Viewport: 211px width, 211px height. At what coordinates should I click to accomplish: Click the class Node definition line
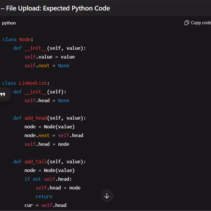coord(18,39)
